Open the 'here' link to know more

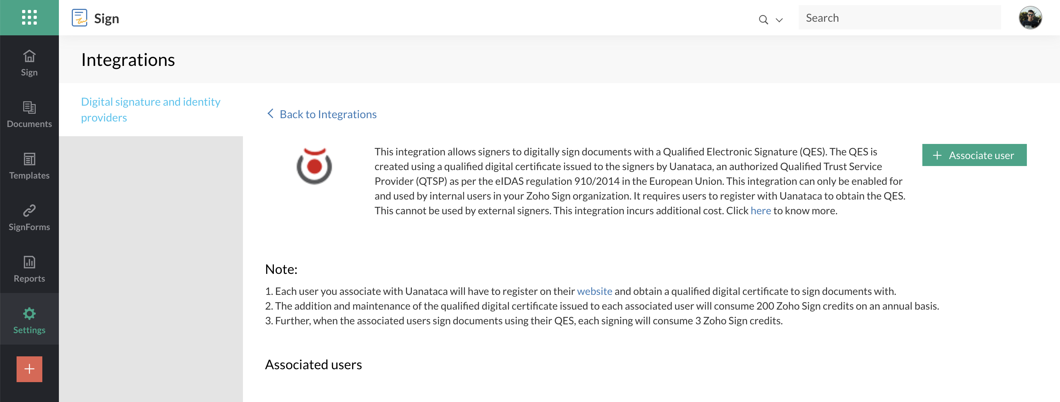tap(760, 211)
